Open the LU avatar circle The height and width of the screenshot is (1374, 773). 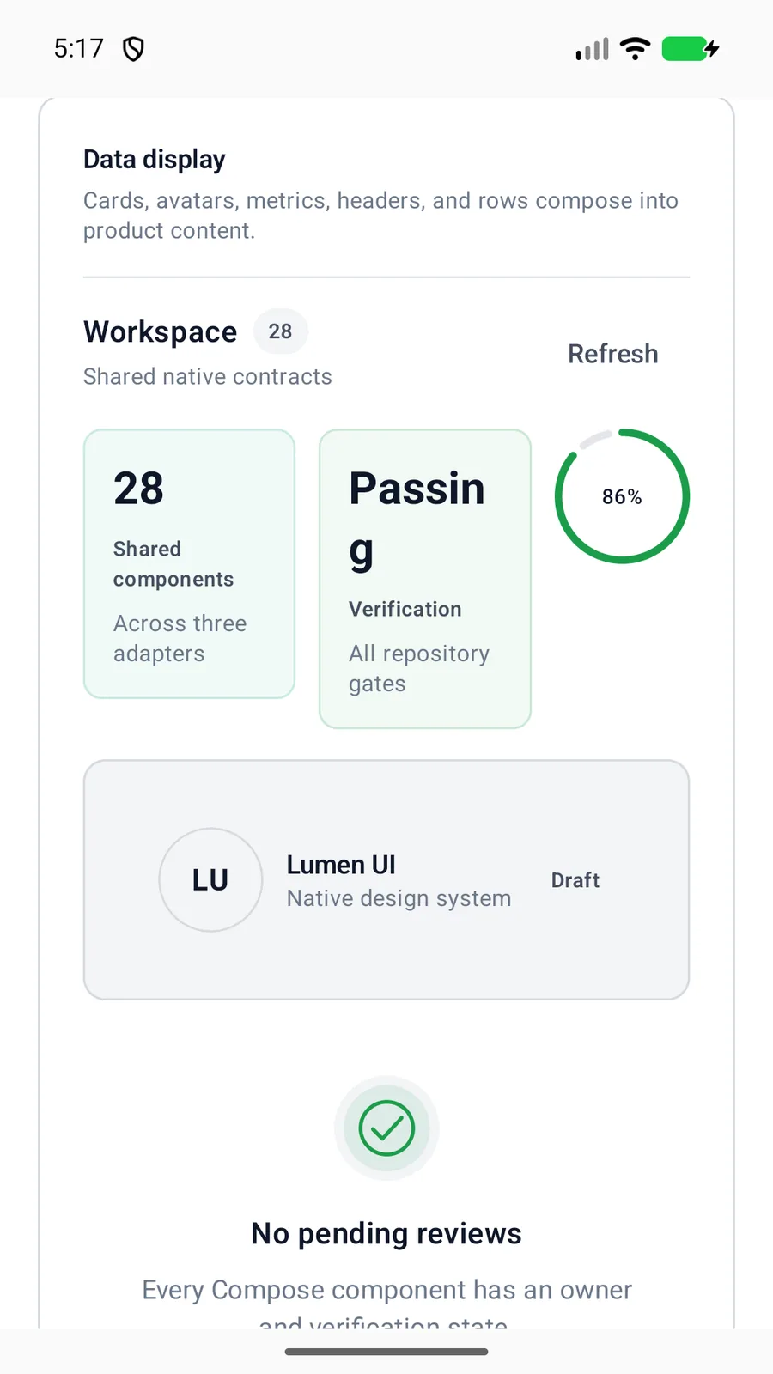(210, 879)
